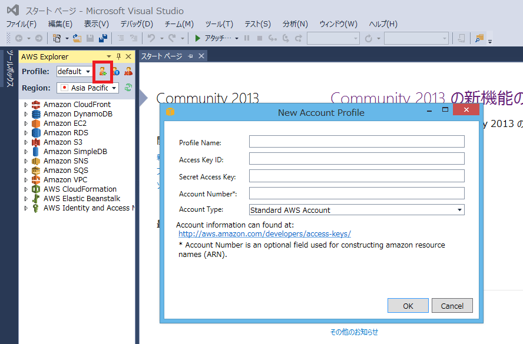Click the Save All toolbar icon

[103, 38]
